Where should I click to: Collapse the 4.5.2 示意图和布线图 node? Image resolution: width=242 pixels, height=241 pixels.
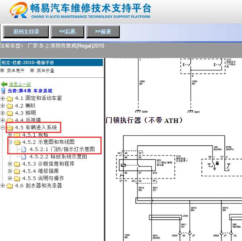[10, 142]
